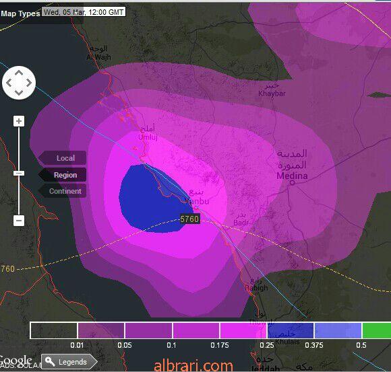391x372 pixels.
Task: Click the 0.375 legend value label
Action: click(314, 345)
